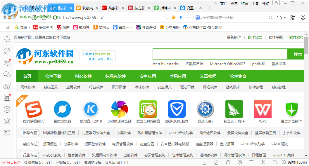
Task: Click the undo closed tab arrow icon
Action: pyautogui.click(x=279, y=18)
